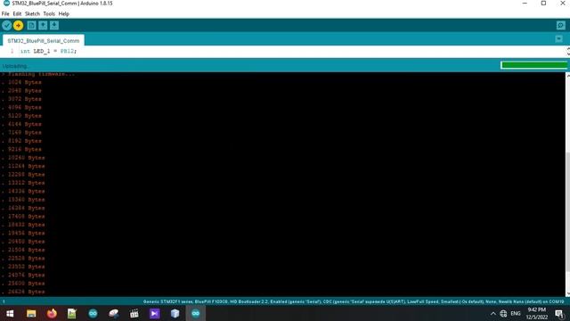This screenshot has height=321, width=570.
Task: Click the '5120 Bytes' console line
Action: 25,116
